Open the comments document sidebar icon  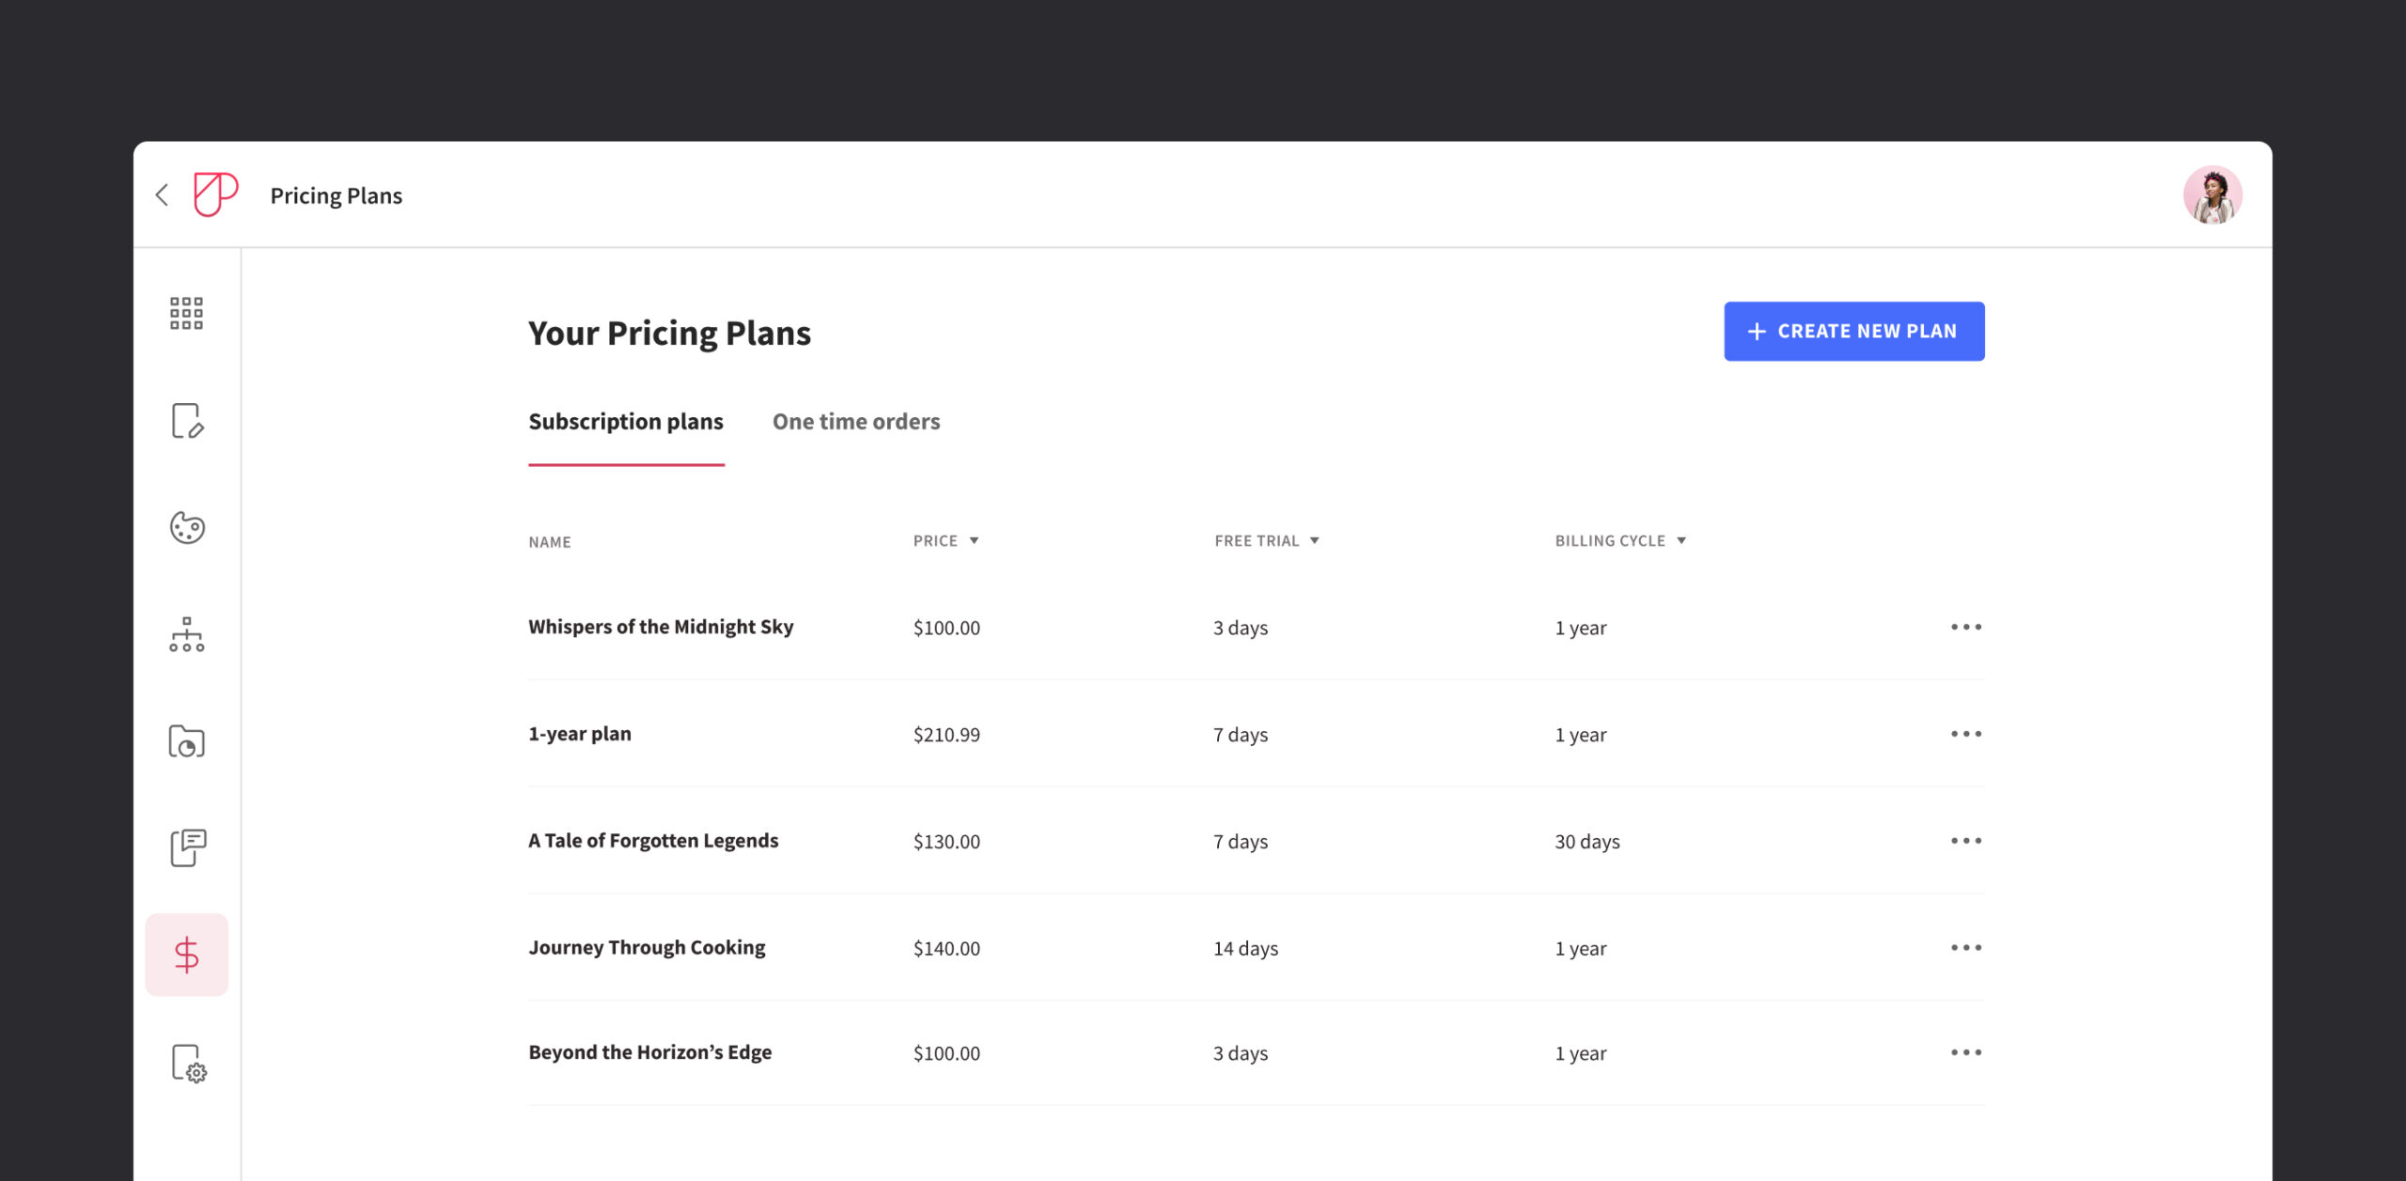[x=186, y=847]
